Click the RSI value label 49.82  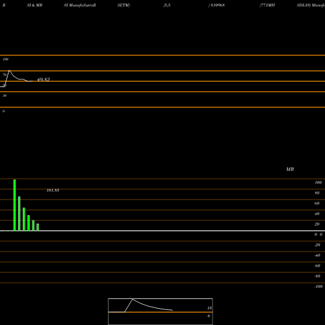click(x=44, y=79)
